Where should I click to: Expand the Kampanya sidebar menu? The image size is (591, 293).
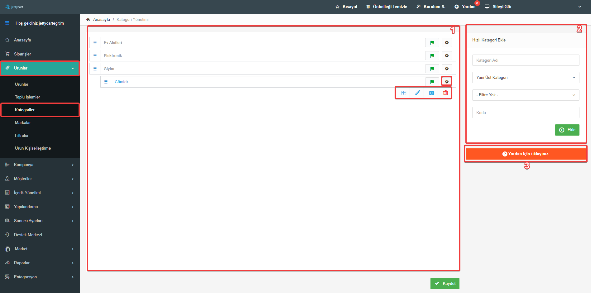click(40, 165)
